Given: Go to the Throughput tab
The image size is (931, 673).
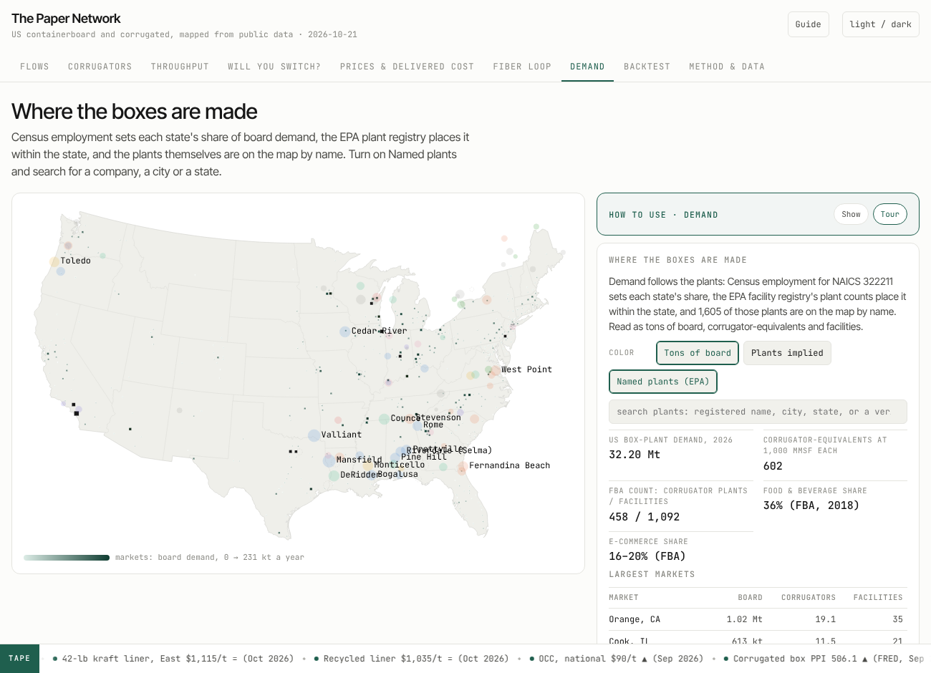Looking at the screenshot, I should click(x=180, y=67).
